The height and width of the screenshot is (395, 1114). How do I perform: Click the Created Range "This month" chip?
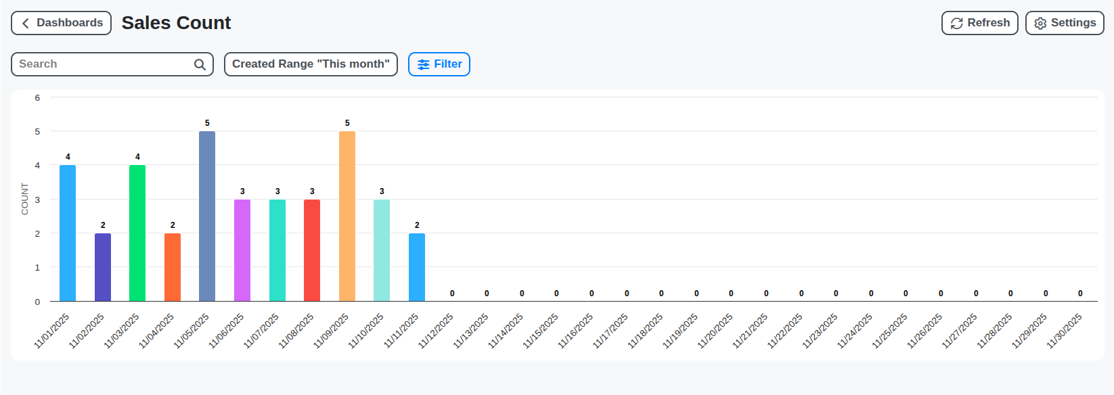pos(311,64)
